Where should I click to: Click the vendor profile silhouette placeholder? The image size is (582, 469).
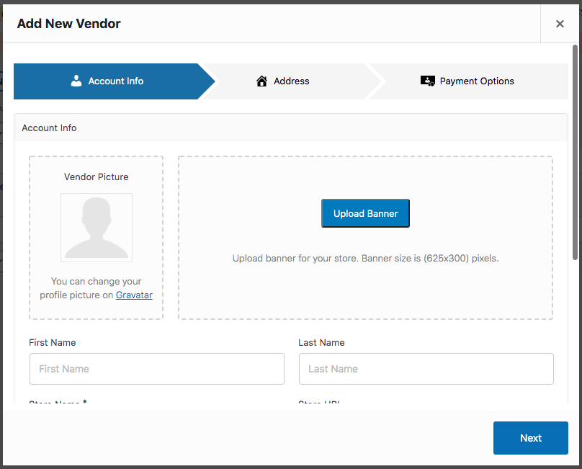click(97, 228)
